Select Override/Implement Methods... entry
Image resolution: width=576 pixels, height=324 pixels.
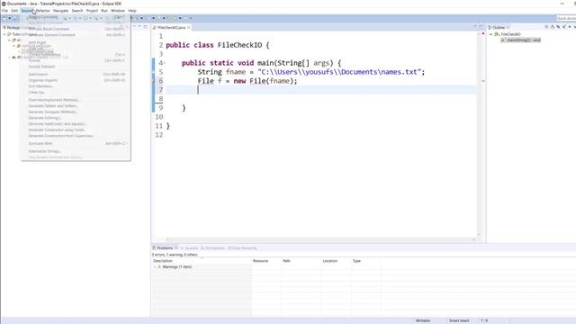click(x=76, y=100)
